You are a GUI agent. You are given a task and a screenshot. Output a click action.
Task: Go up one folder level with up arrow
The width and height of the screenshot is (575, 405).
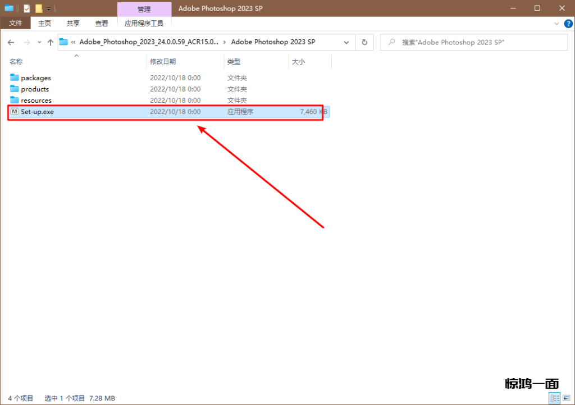(x=51, y=42)
